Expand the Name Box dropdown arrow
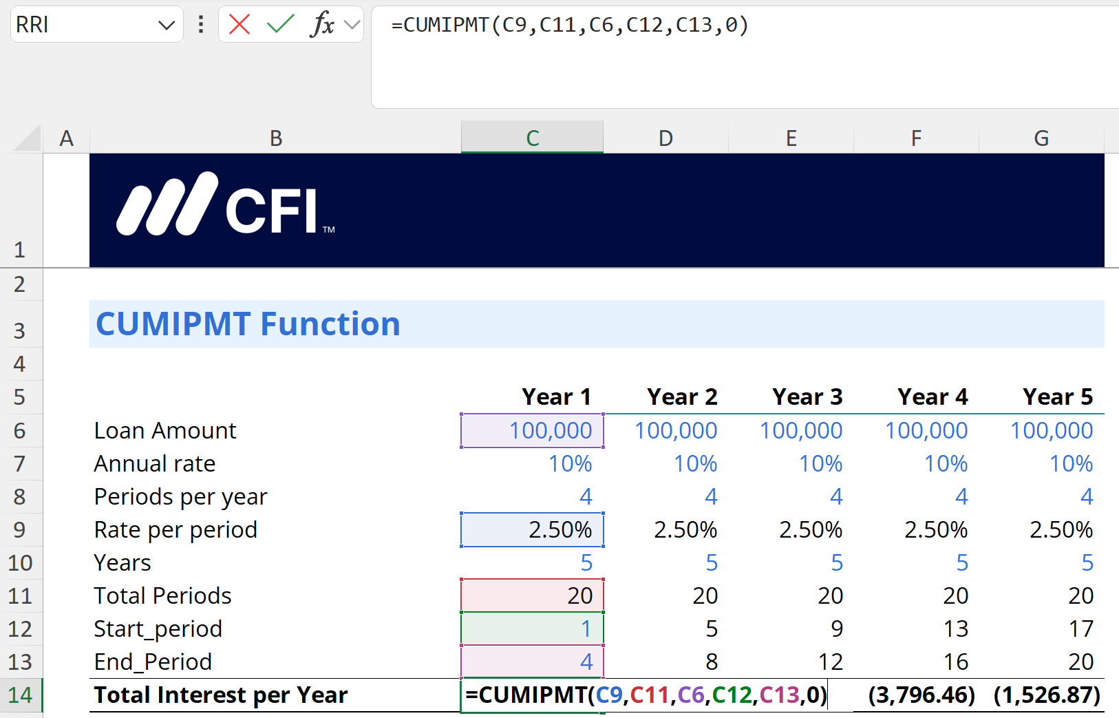The image size is (1119, 718). click(166, 25)
